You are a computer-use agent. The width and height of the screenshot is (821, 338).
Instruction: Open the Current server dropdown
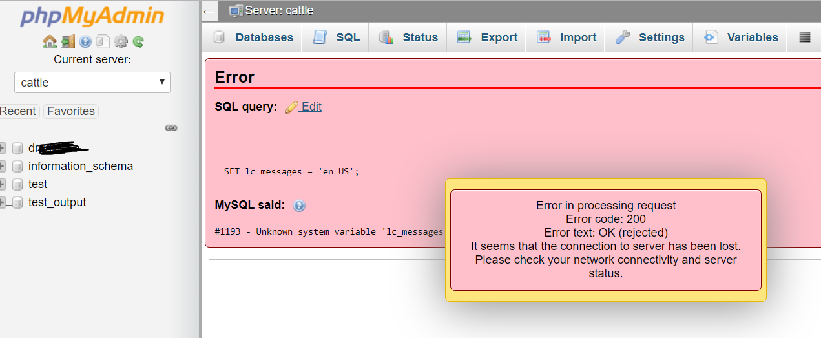click(92, 83)
